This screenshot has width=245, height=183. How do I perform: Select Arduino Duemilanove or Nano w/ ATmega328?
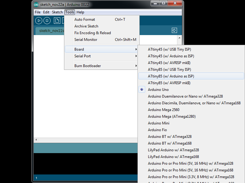tap(191, 96)
